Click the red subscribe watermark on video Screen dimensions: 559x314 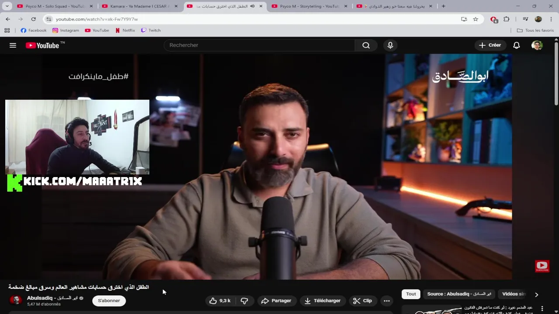click(x=542, y=266)
